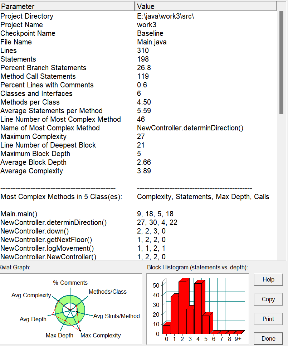Click the Copy button
The image size is (288, 346).
coord(268,299)
